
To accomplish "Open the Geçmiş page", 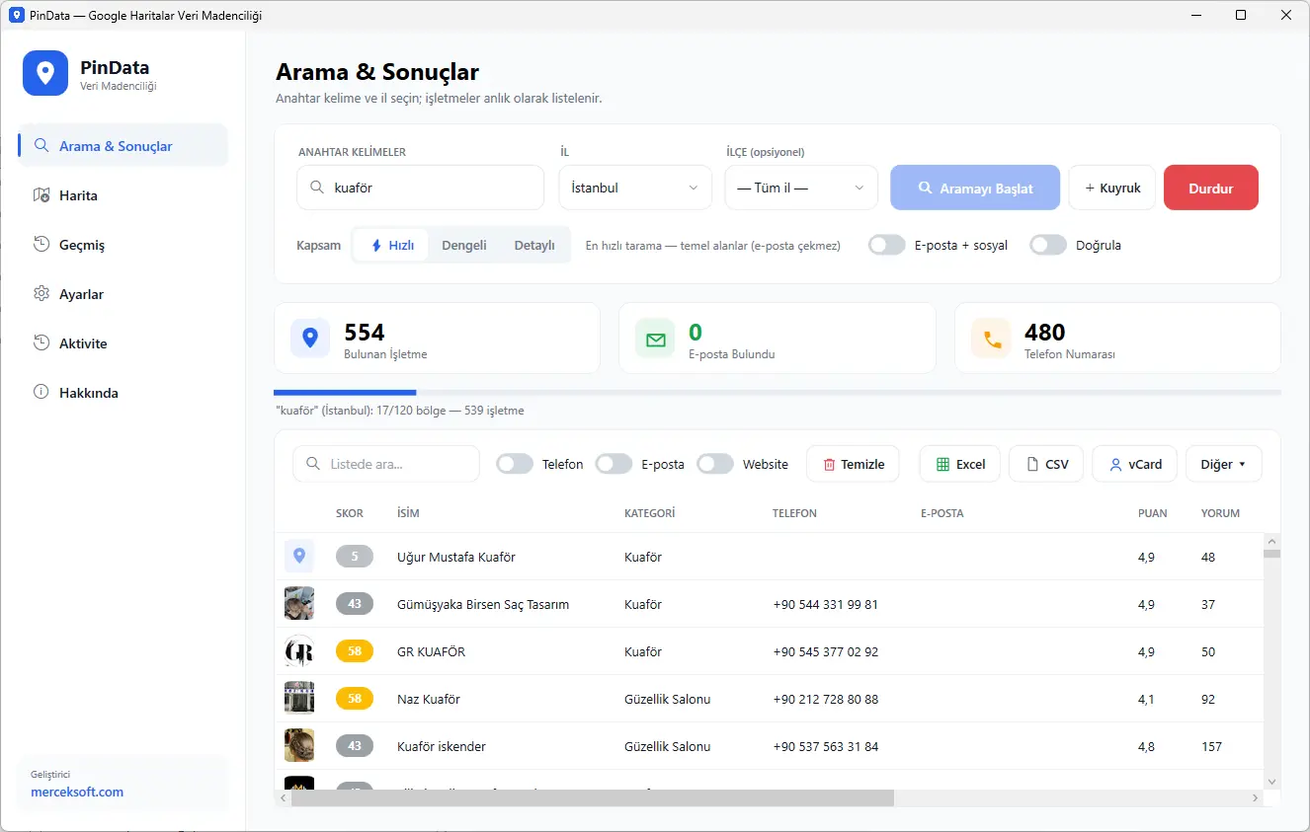I will [x=123, y=244].
